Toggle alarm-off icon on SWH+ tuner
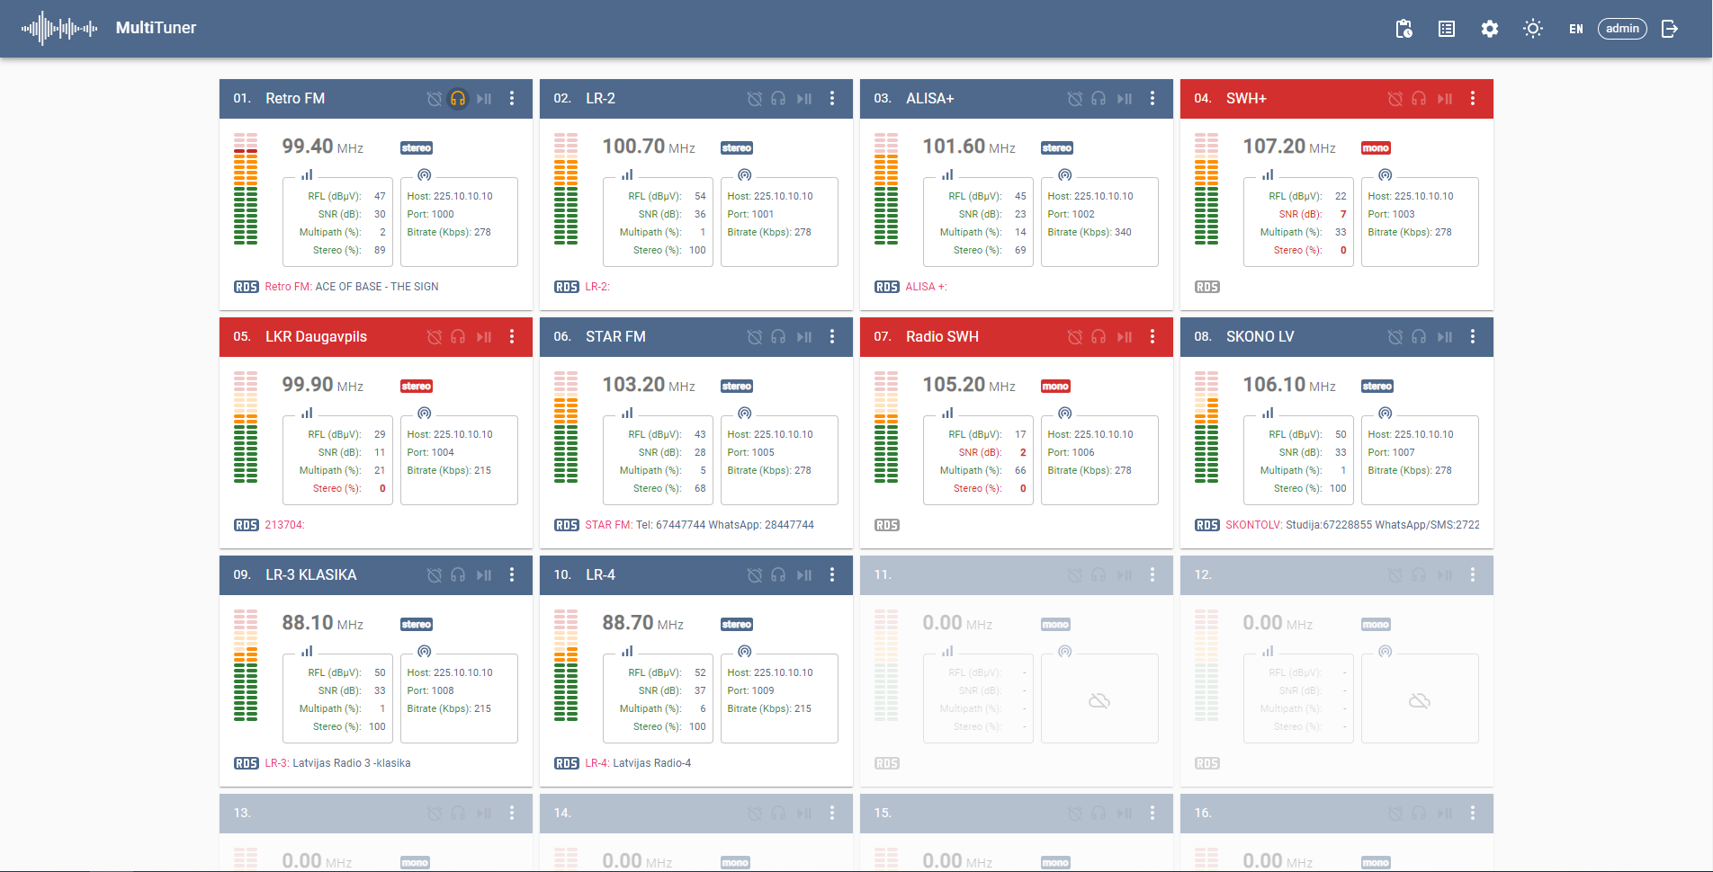1713x872 pixels. click(1395, 99)
